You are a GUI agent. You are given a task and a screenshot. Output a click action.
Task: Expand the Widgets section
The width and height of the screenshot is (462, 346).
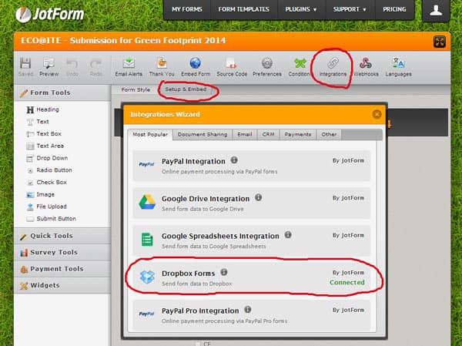62,286
